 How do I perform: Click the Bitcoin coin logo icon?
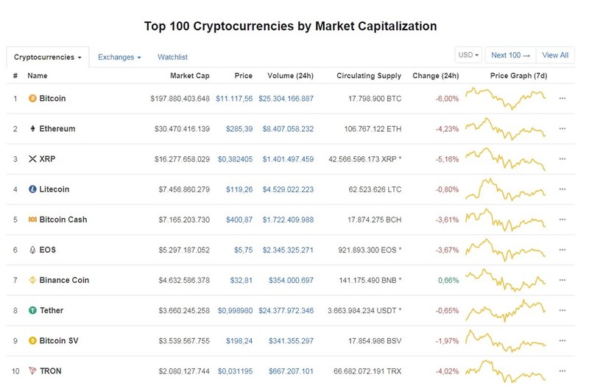[x=32, y=99]
